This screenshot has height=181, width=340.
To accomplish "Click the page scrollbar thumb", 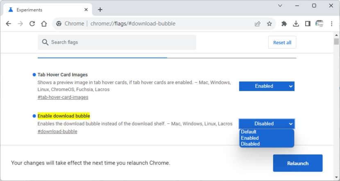I will coord(336,42).
